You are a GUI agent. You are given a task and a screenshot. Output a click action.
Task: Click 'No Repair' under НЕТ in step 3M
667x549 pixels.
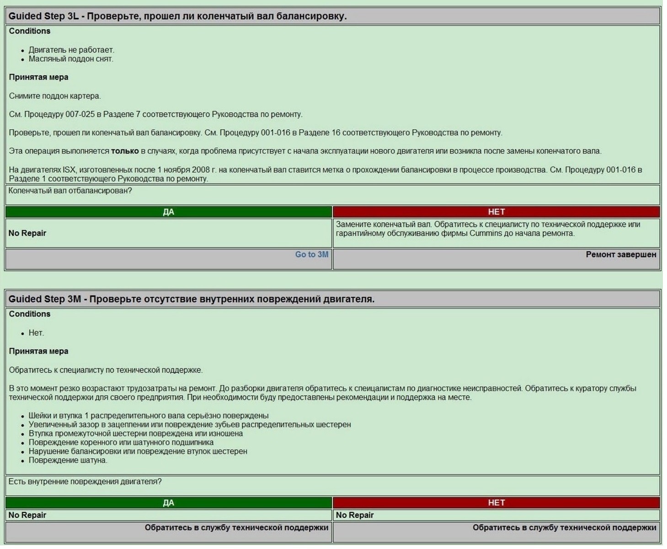click(355, 515)
